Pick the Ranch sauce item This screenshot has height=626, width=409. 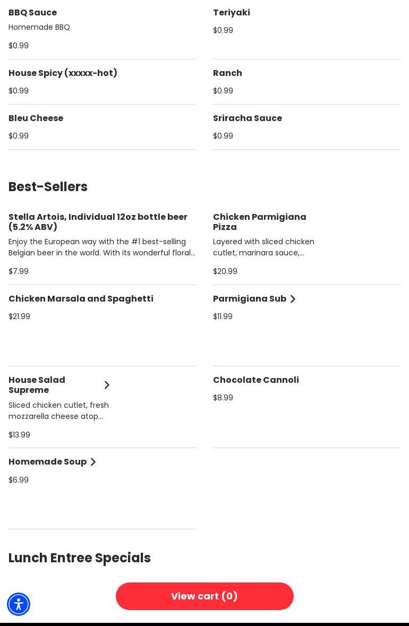(227, 73)
